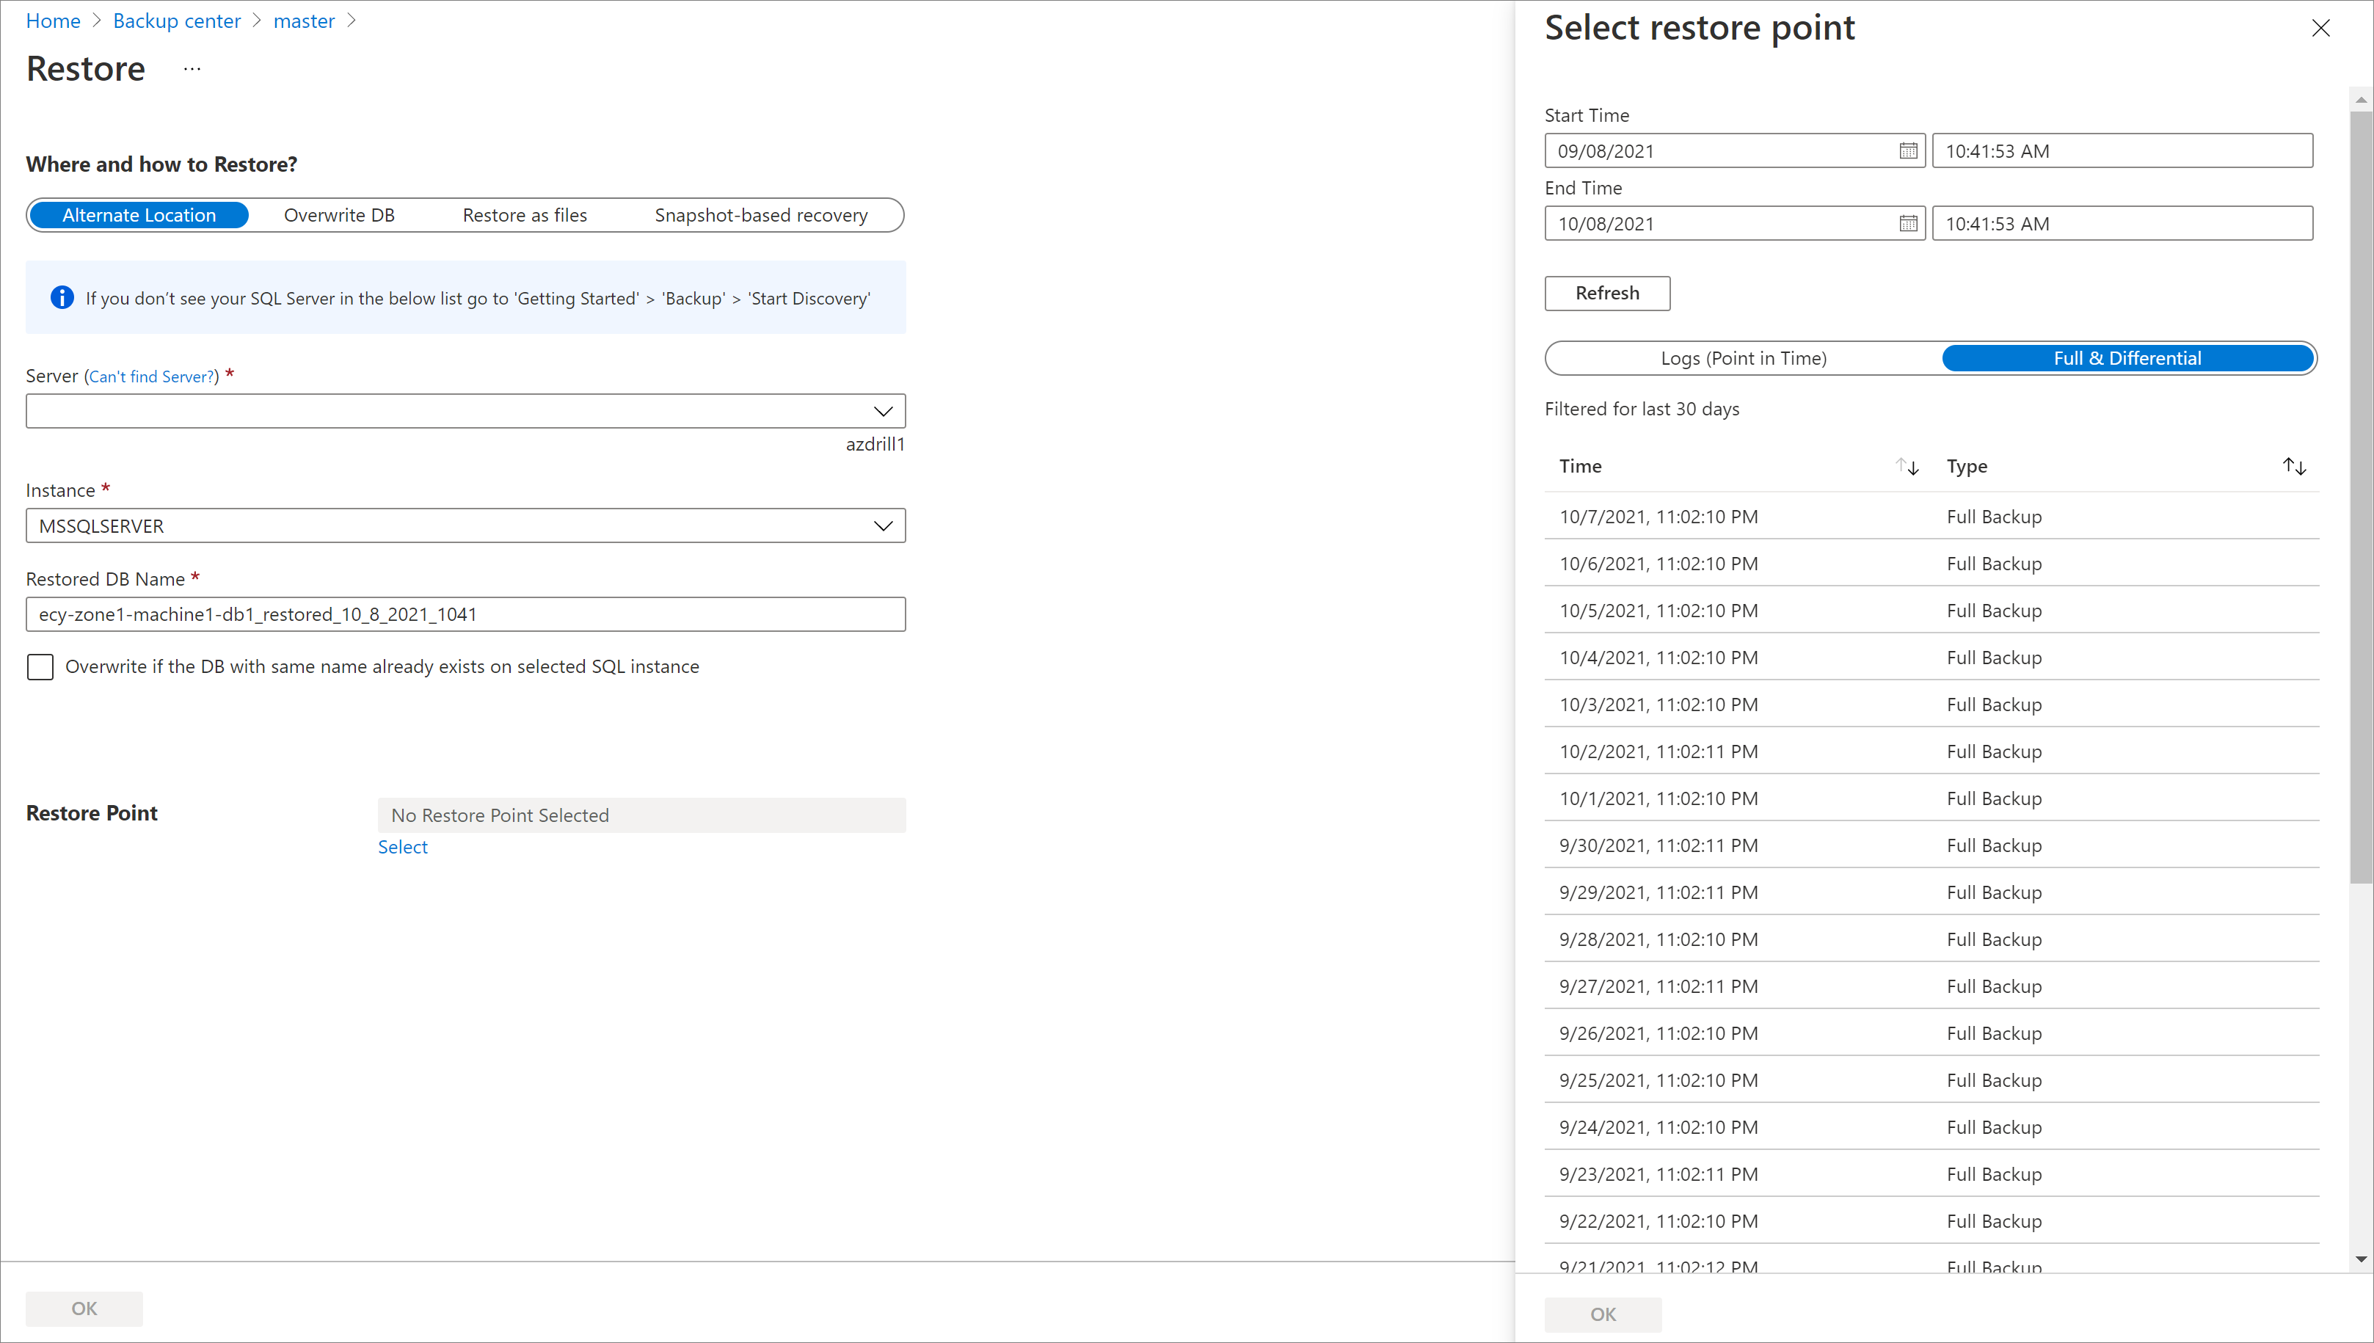Click calendar icon for End Time date
Viewport: 2374px width, 1343px height.
1908,222
